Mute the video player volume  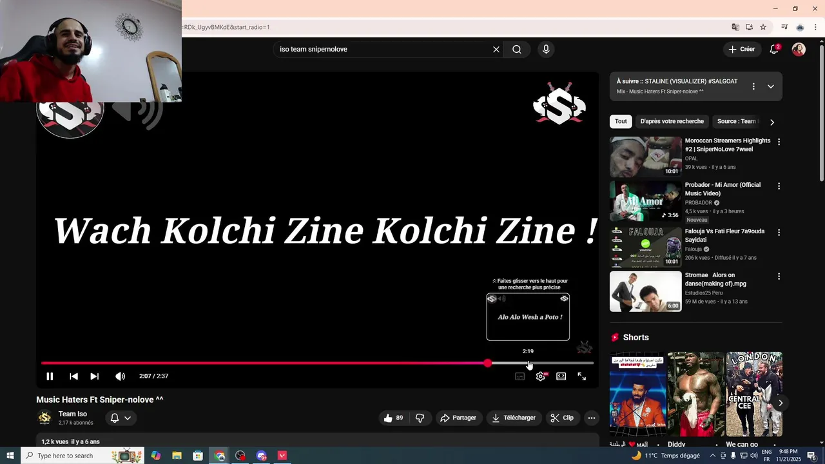[120, 376]
